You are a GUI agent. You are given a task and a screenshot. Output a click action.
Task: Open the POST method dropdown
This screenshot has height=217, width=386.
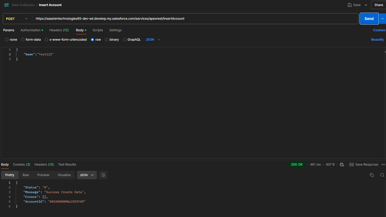[x=17, y=19]
